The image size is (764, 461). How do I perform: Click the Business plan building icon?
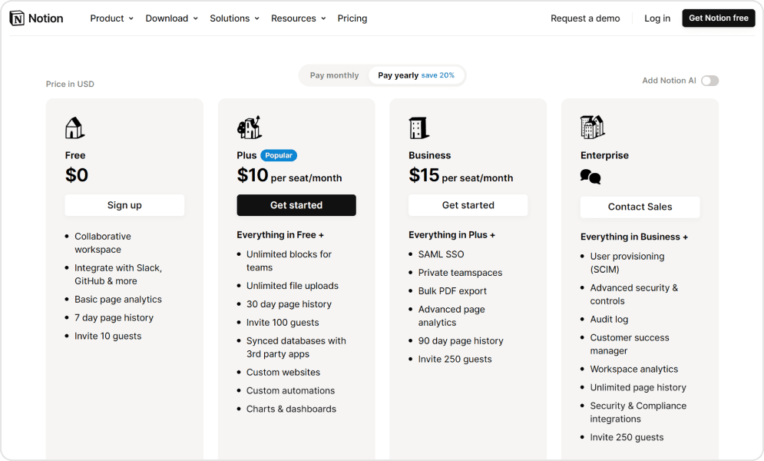point(418,128)
